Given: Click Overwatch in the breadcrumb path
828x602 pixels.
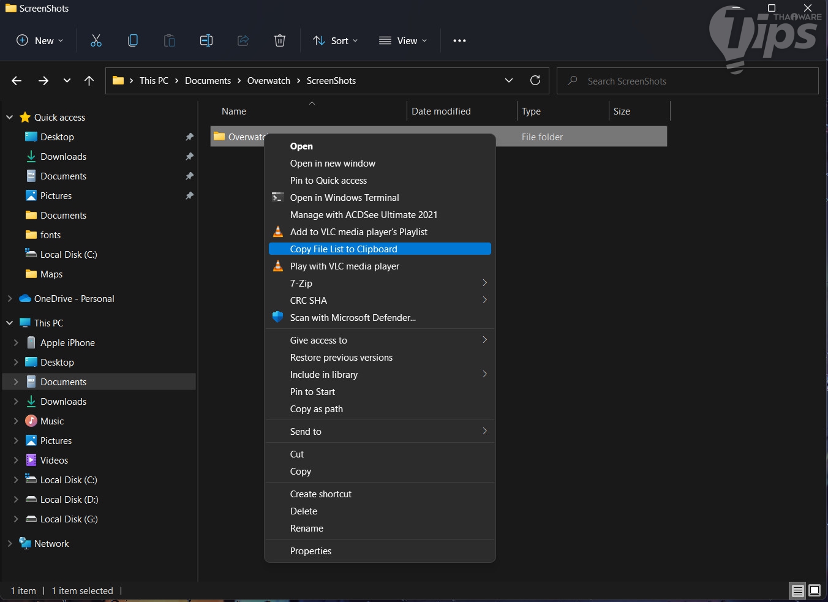Looking at the screenshot, I should tap(268, 80).
